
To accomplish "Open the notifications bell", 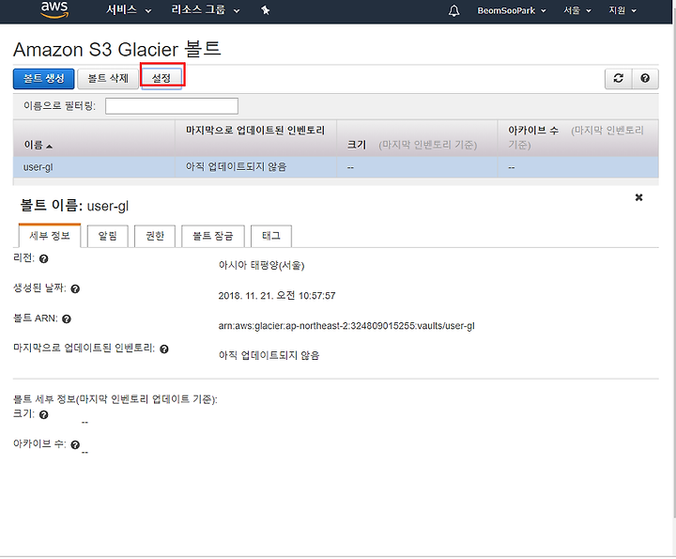I will 453,10.
